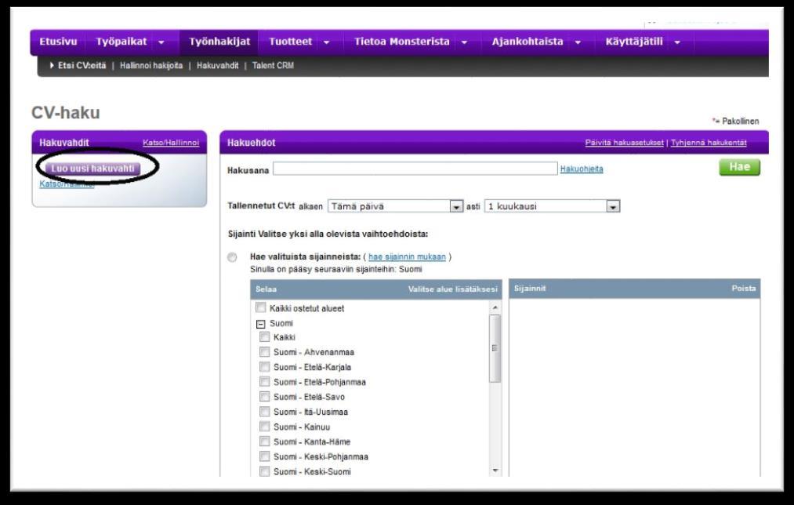Image resolution: width=794 pixels, height=505 pixels.
Task: Open the Tämä päivä dropdown
Action: tap(396, 206)
